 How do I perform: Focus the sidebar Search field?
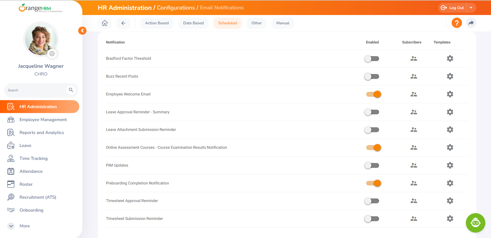click(36, 90)
